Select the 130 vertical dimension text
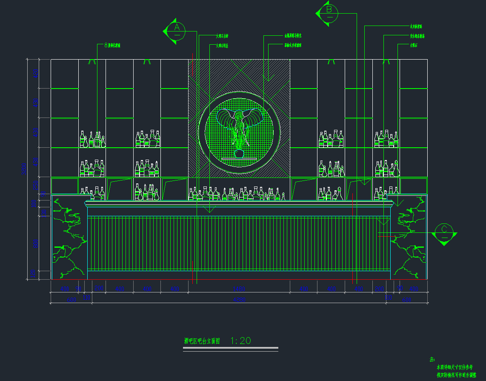The width and height of the screenshot is (486, 381). click(x=44, y=213)
